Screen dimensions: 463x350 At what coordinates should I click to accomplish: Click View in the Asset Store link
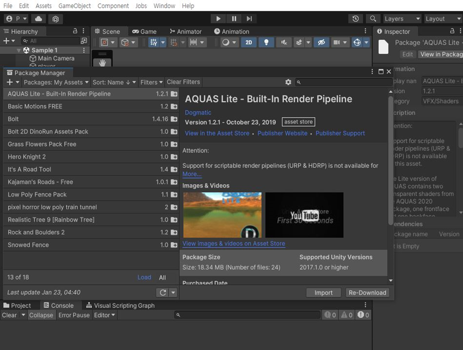tap(217, 133)
